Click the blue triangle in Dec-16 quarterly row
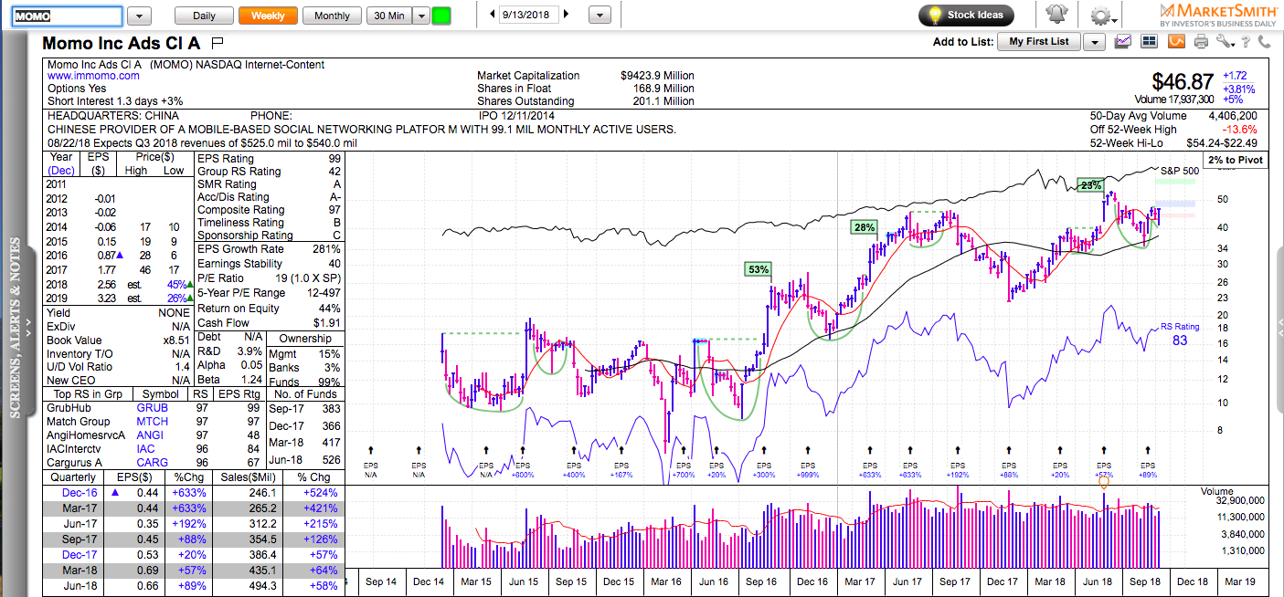The width and height of the screenshot is (1284, 597). pos(114,492)
